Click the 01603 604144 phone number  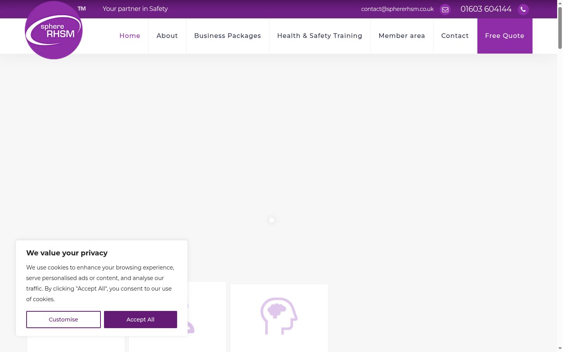tap(486, 9)
